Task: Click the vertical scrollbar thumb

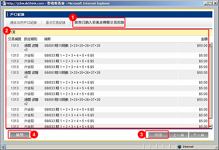Action: (x=210, y=83)
